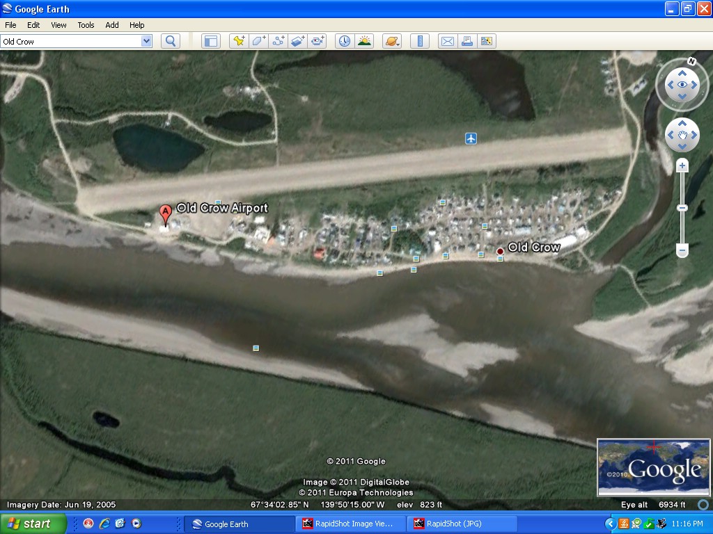Click the overview map thumbnail
The height and width of the screenshot is (534, 713).
[x=653, y=467]
